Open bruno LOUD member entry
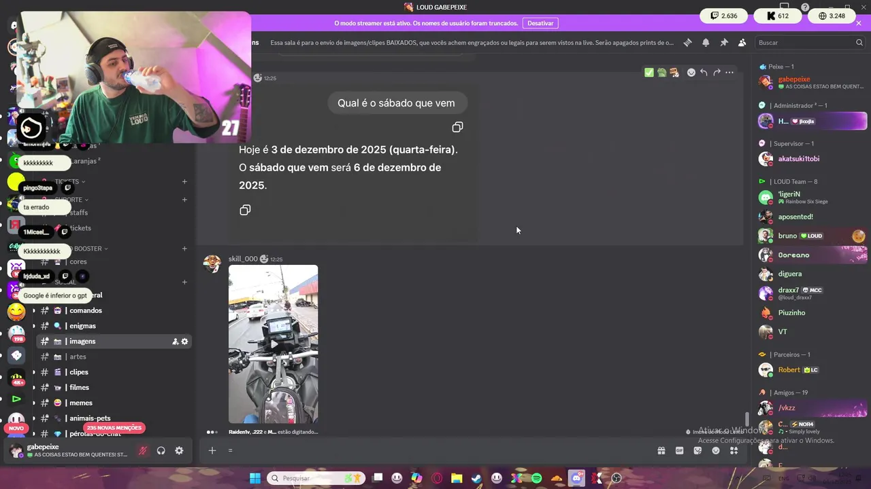 tap(812, 236)
